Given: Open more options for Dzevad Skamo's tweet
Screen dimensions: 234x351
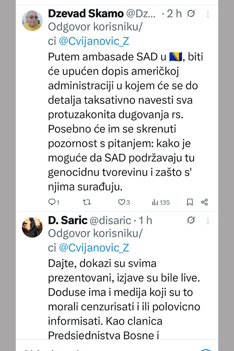Looking at the screenshot, I should tap(208, 14).
